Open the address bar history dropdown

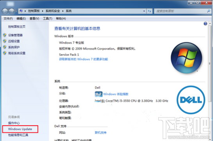pos(144,11)
